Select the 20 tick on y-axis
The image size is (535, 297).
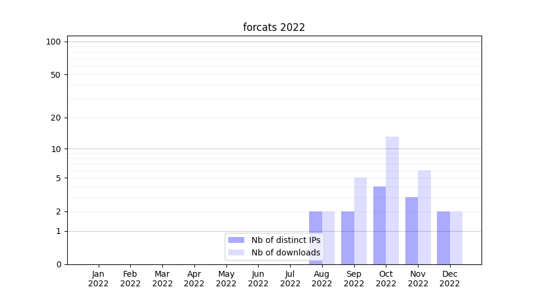click(x=56, y=118)
